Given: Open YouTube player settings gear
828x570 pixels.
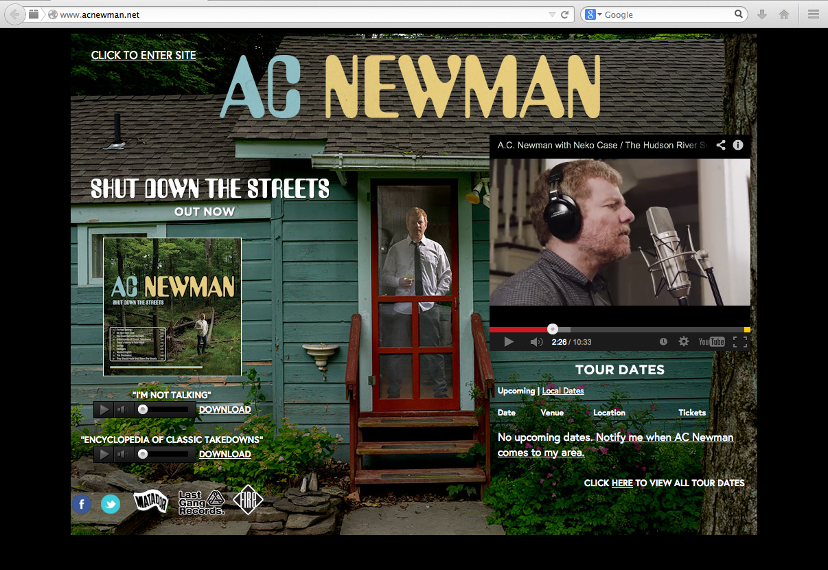Looking at the screenshot, I should tap(684, 341).
